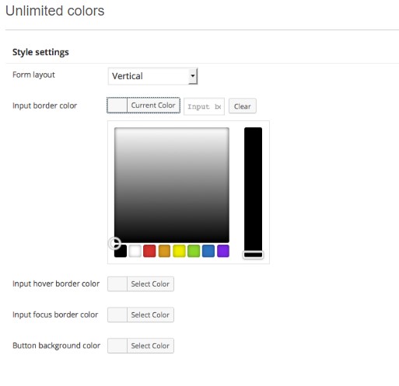Pick the purple palette swatch

223,251
